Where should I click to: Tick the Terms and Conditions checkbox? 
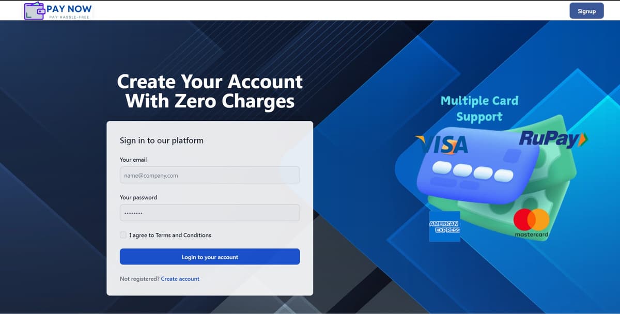point(123,235)
